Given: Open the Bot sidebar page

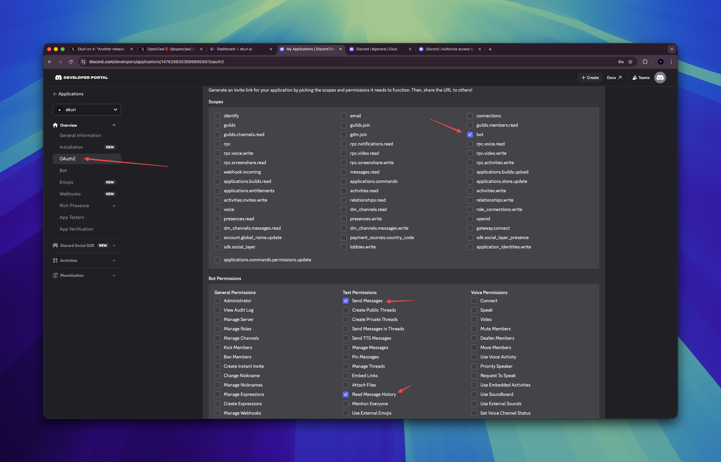Looking at the screenshot, I should 63,170.
